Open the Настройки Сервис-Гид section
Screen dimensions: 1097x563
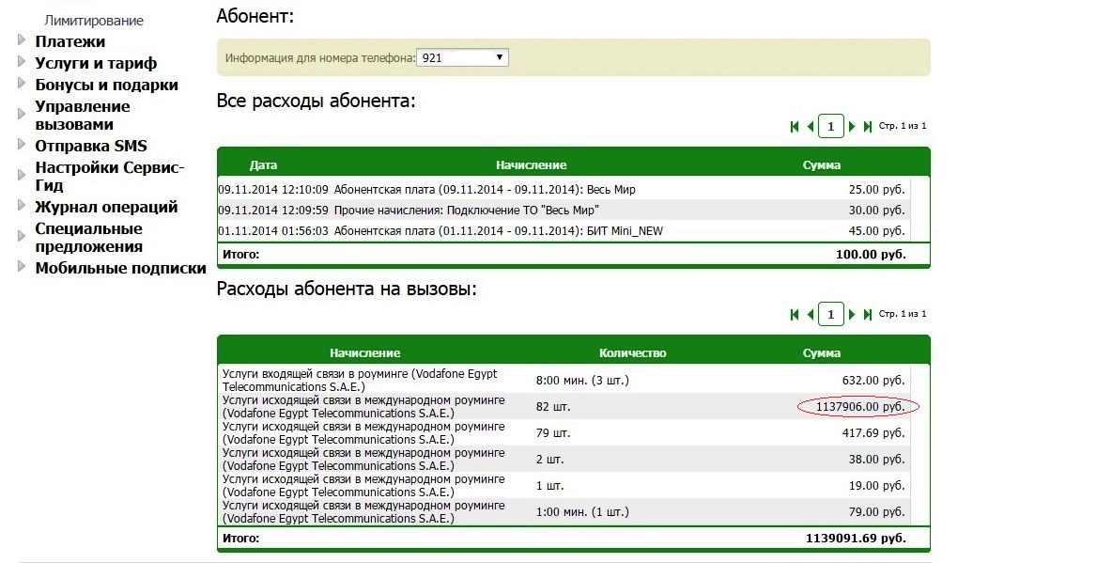pyautogui.click(x=110, y=177)
